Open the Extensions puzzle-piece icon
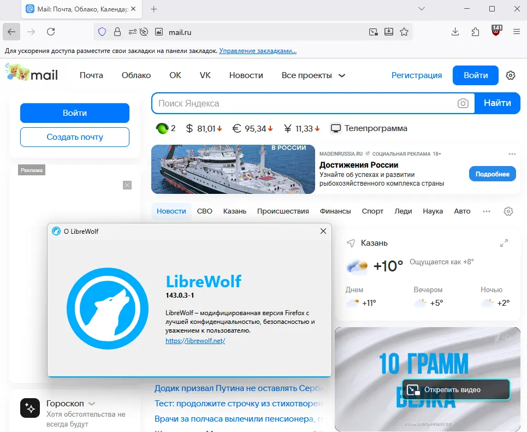527x432 pixels. [x=476, y=32]
